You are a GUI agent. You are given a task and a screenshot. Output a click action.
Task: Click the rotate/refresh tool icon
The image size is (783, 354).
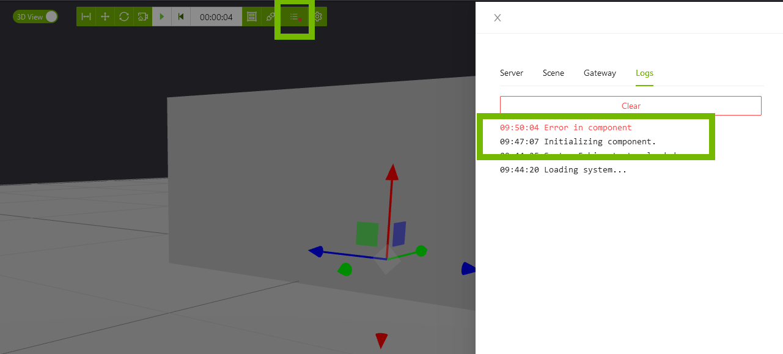pyautogui.click(x=124, y=17)
